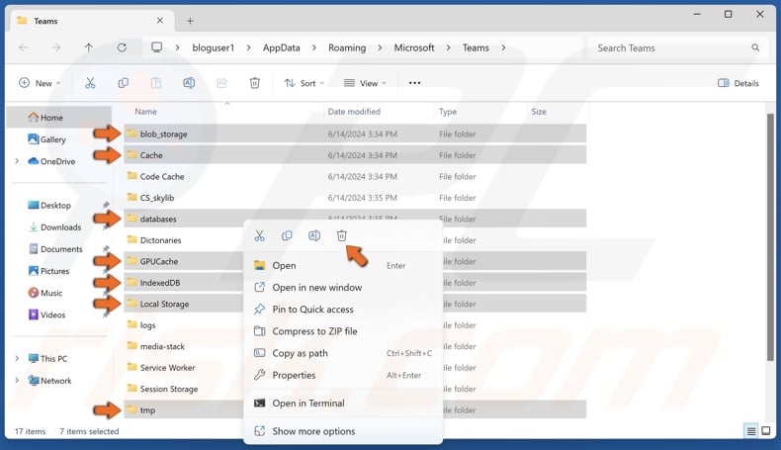Choose Compress to ZIP file
781x450 pixels.
(x=343, y=331)
